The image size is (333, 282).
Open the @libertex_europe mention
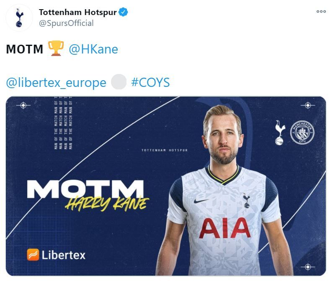pos(56,82)
